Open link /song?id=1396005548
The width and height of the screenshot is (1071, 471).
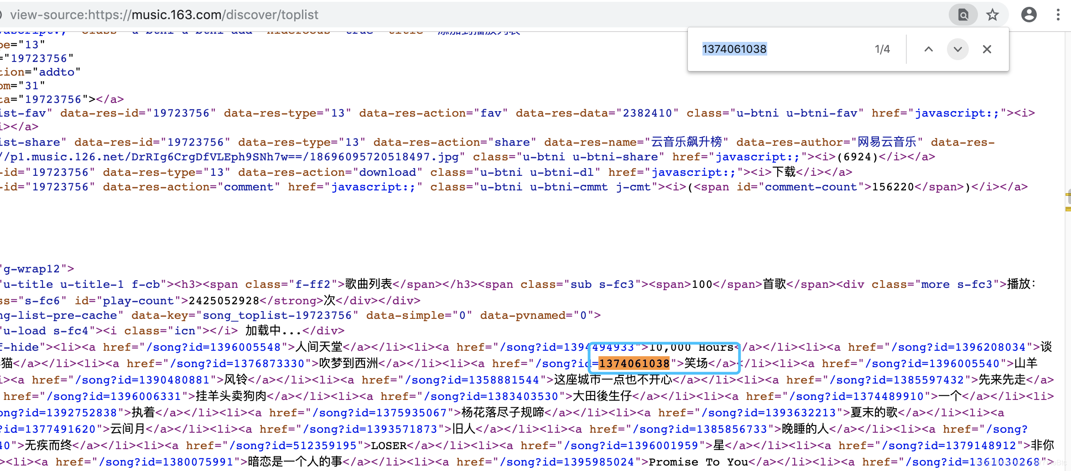click(x=213, y=348)
